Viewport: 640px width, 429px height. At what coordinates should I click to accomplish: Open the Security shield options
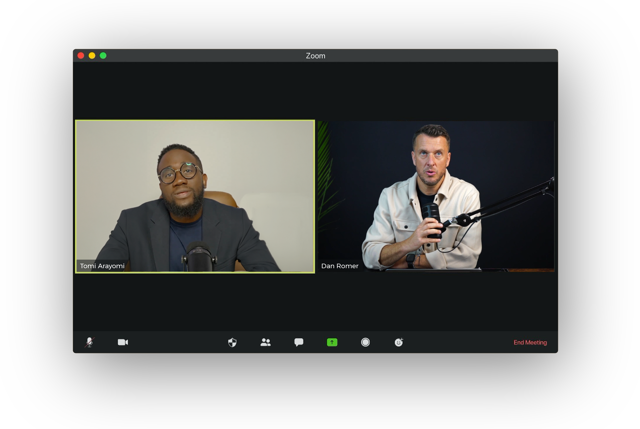232,342
